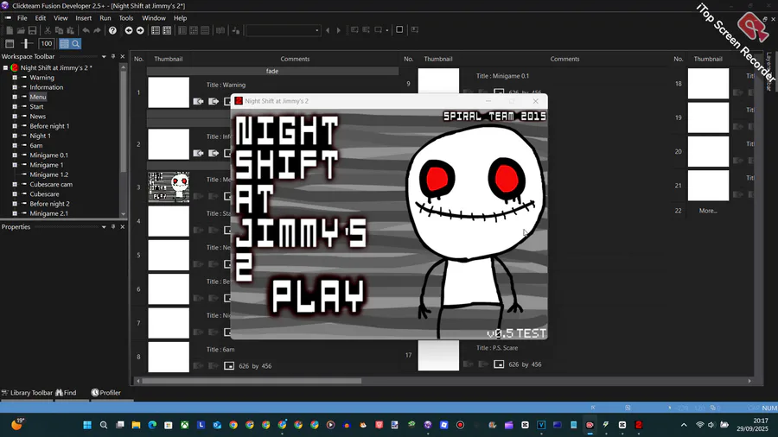Click fade-in transition icon for frame 1

point(198,101)
